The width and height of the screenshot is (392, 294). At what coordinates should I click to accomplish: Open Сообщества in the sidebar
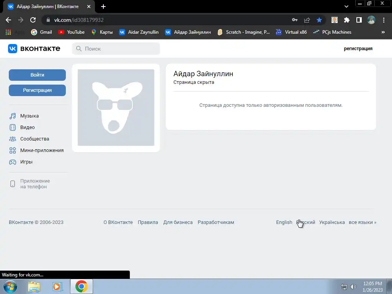pos(29,139)
